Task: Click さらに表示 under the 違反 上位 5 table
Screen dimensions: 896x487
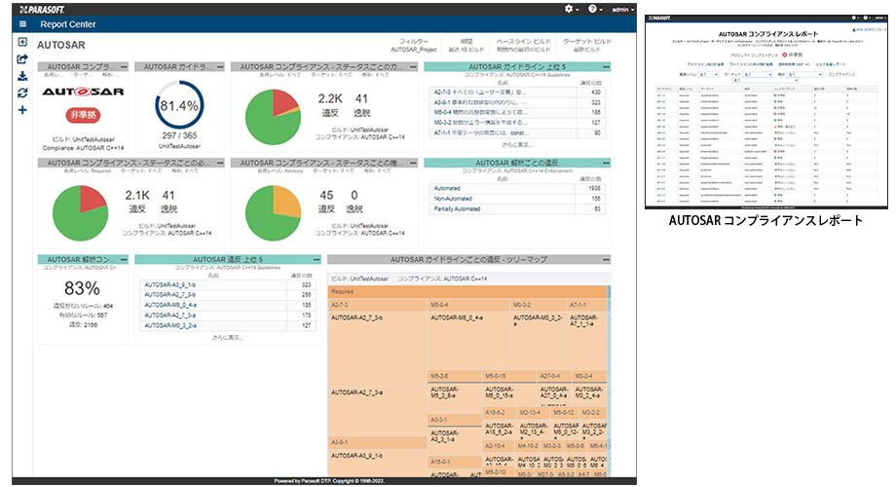Action: click(228, 338)
